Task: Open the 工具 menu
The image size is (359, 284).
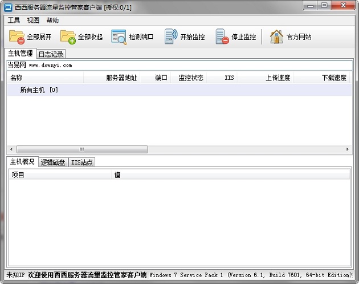Action: [14, 20]
